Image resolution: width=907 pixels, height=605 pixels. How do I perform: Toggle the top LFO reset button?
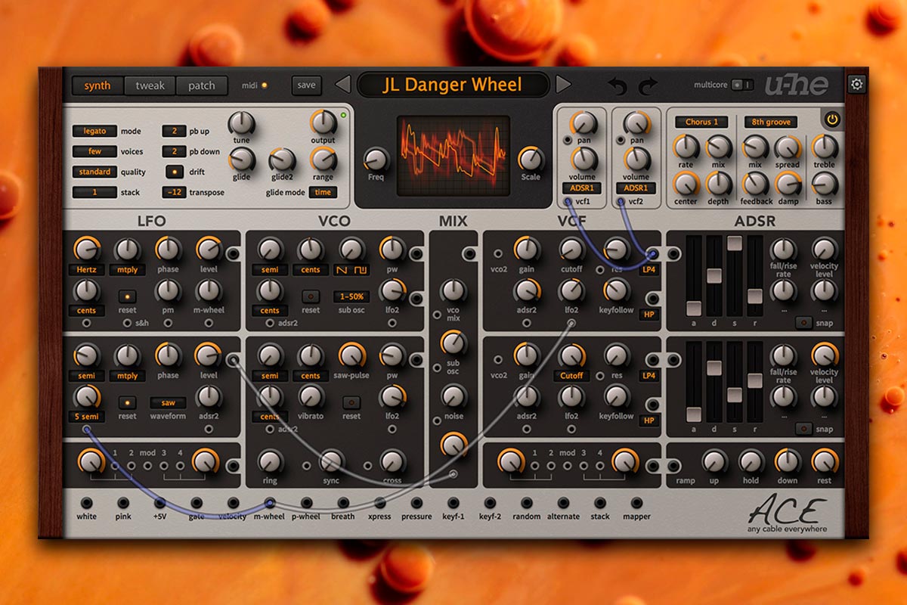coord(128,296)
